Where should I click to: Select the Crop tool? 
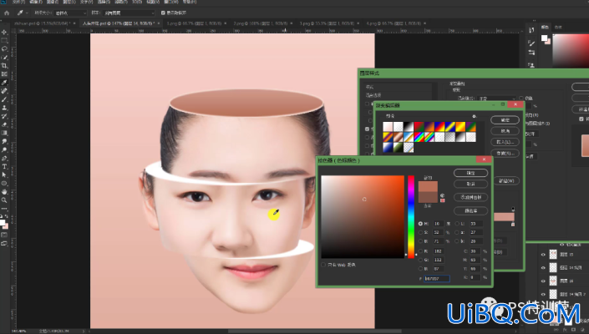point(4,66)
